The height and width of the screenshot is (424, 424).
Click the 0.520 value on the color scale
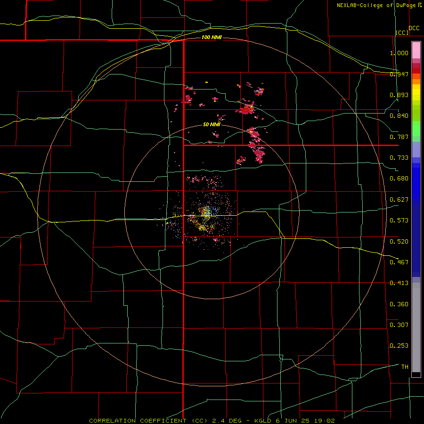(x=399, y=242)
